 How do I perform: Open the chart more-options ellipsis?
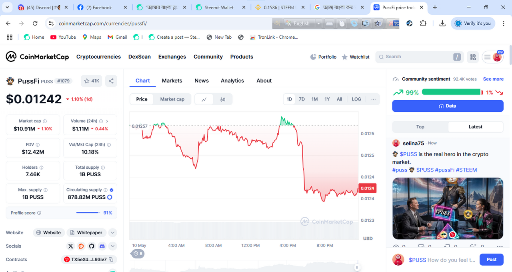[374, 99]
